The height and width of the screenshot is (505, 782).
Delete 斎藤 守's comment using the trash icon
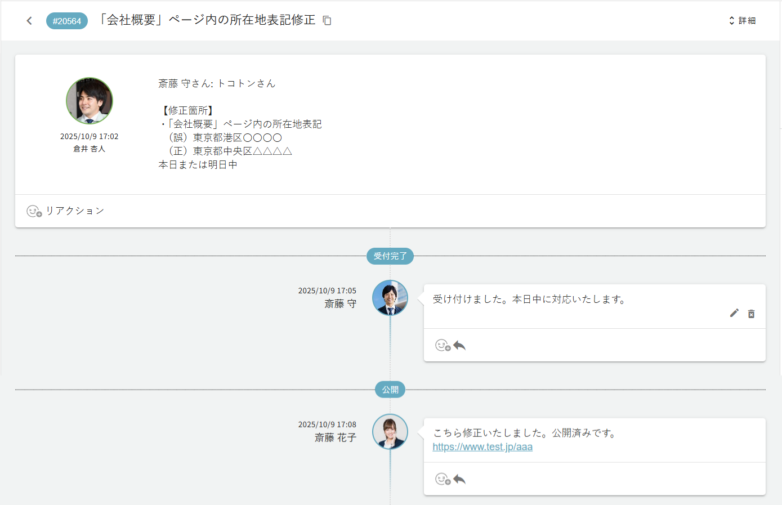[751, 314]
